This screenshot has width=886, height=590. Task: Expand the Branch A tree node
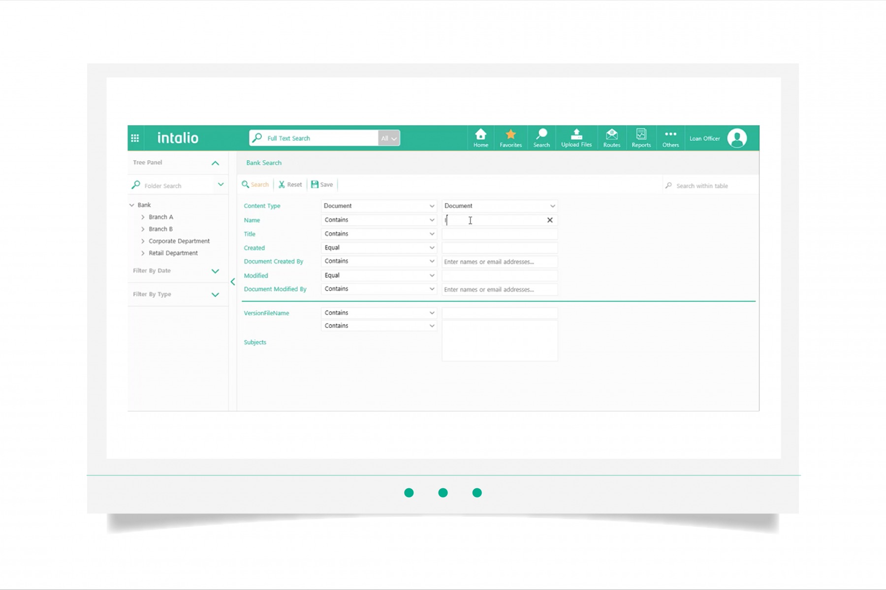(143, 217)
